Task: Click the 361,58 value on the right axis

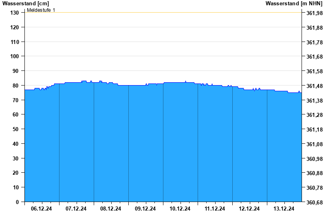Action: click(x=315, y=71)
